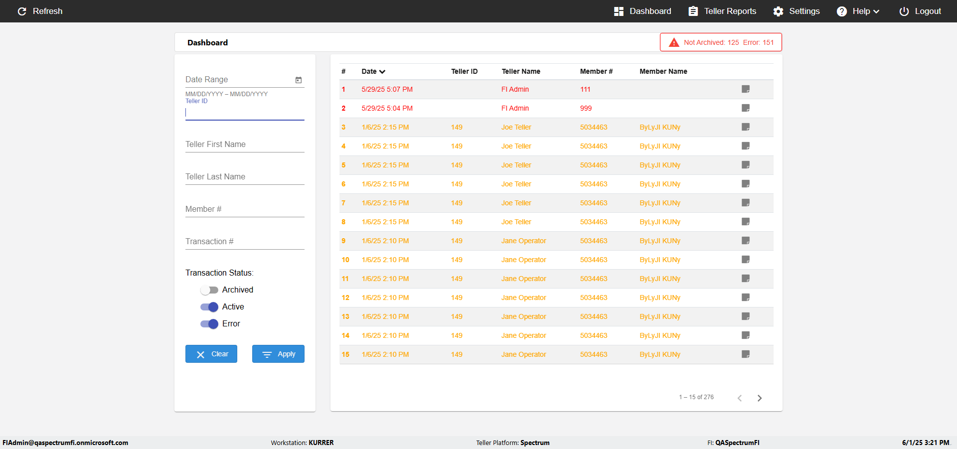Turn off the Error status toggle
This screenshot has height=449, width=957.
(x=209, y=324)
